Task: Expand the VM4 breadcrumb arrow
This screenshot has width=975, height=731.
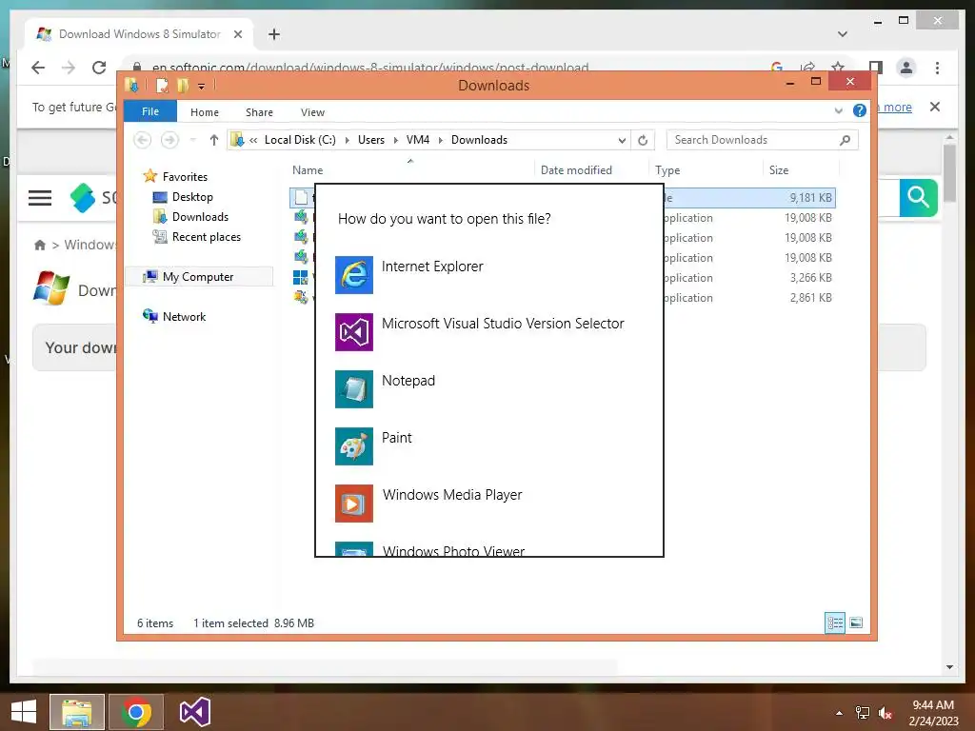Action: tap(440, 140)
